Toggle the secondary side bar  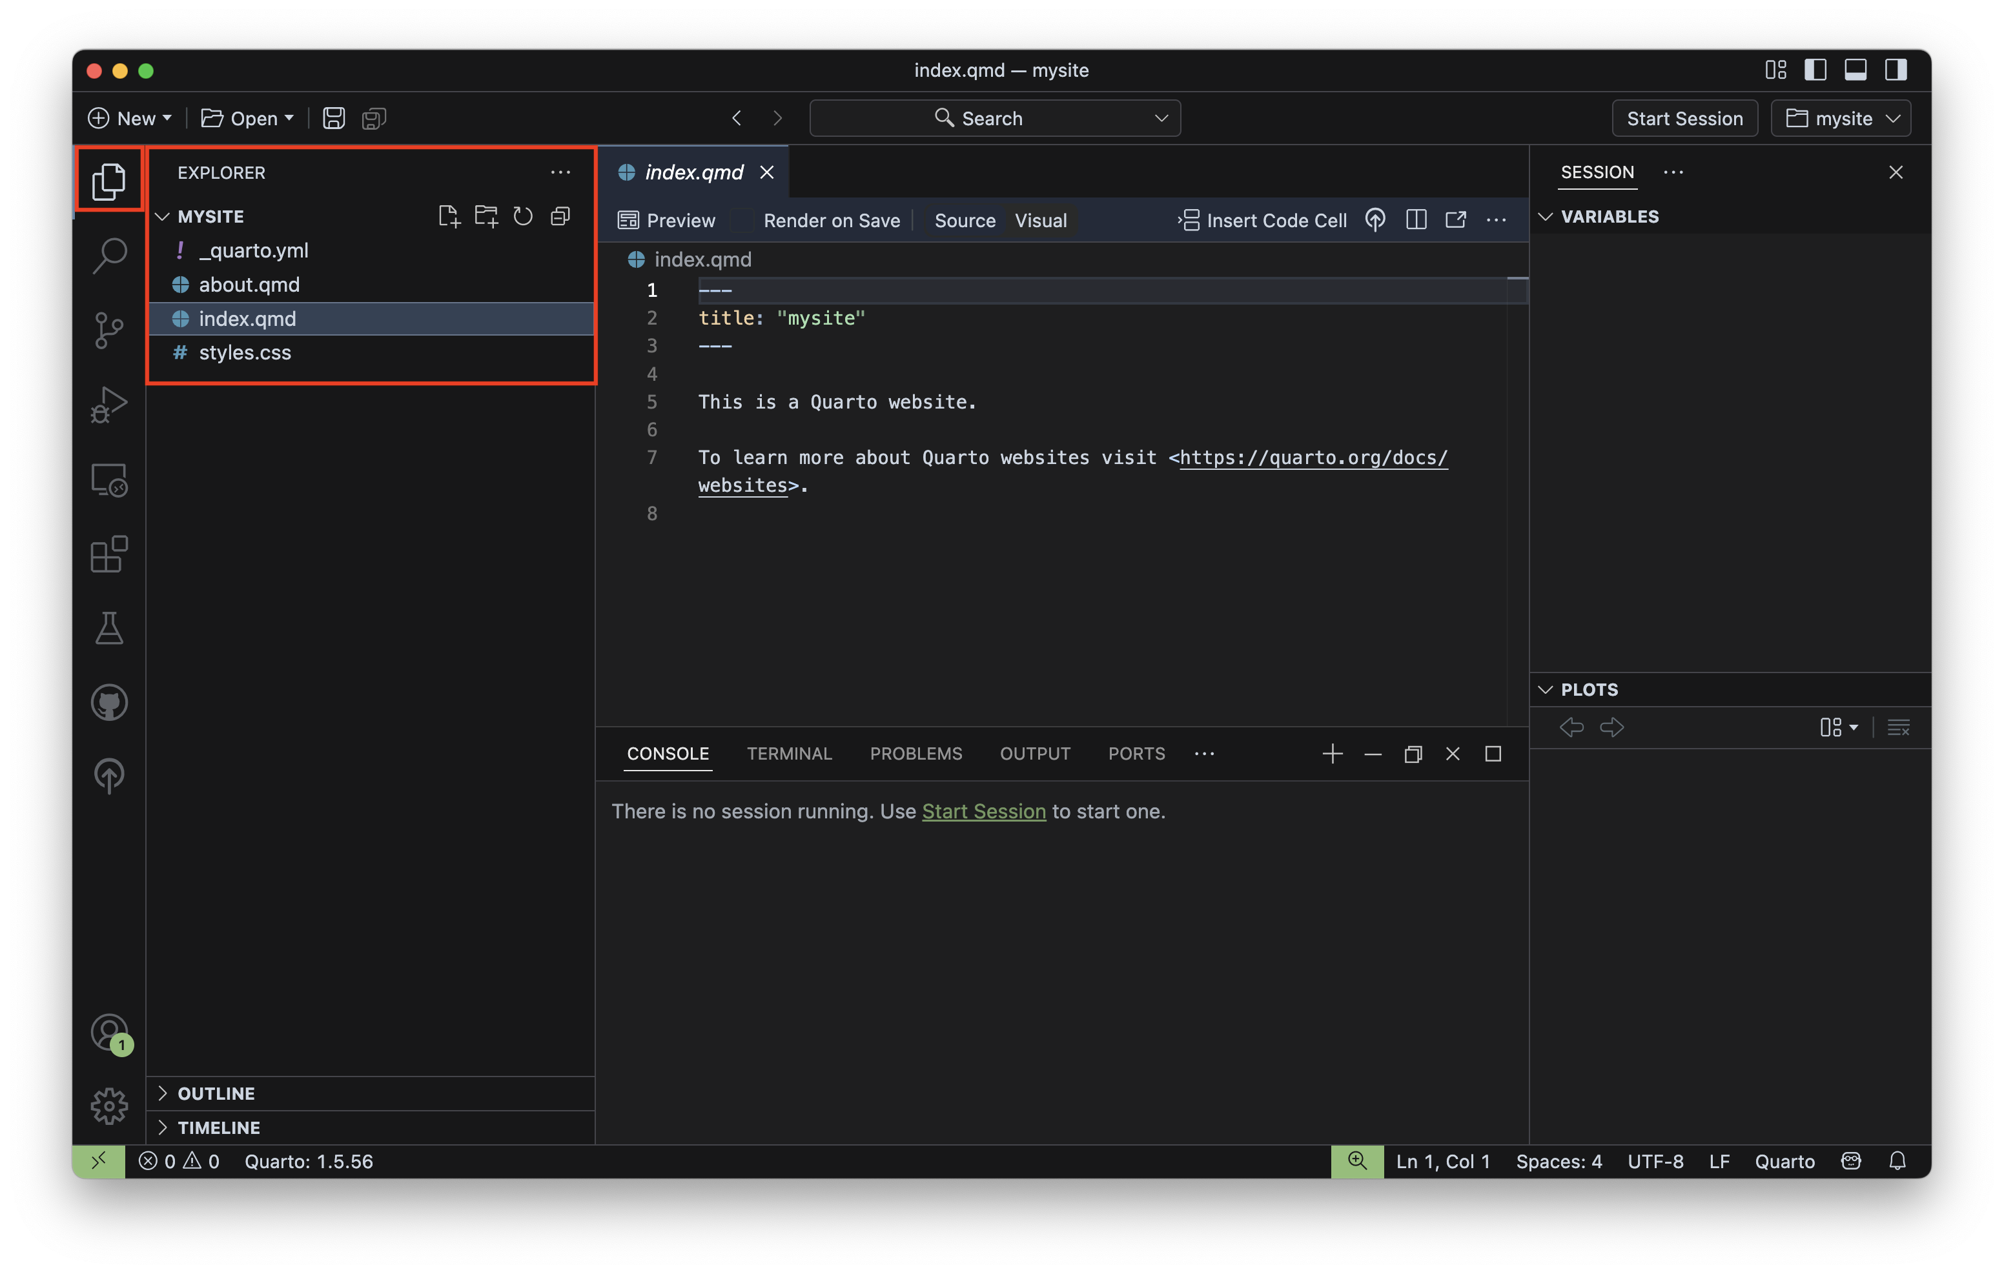1896,70
